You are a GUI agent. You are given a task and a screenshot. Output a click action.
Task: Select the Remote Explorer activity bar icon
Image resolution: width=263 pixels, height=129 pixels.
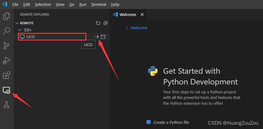6,90
